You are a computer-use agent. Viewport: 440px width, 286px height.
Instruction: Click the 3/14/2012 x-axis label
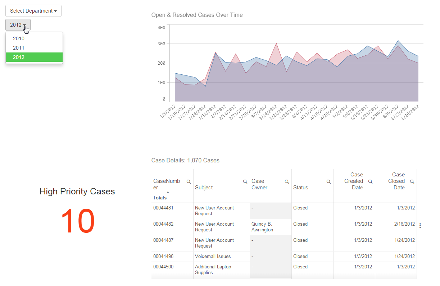coord(270,112)
